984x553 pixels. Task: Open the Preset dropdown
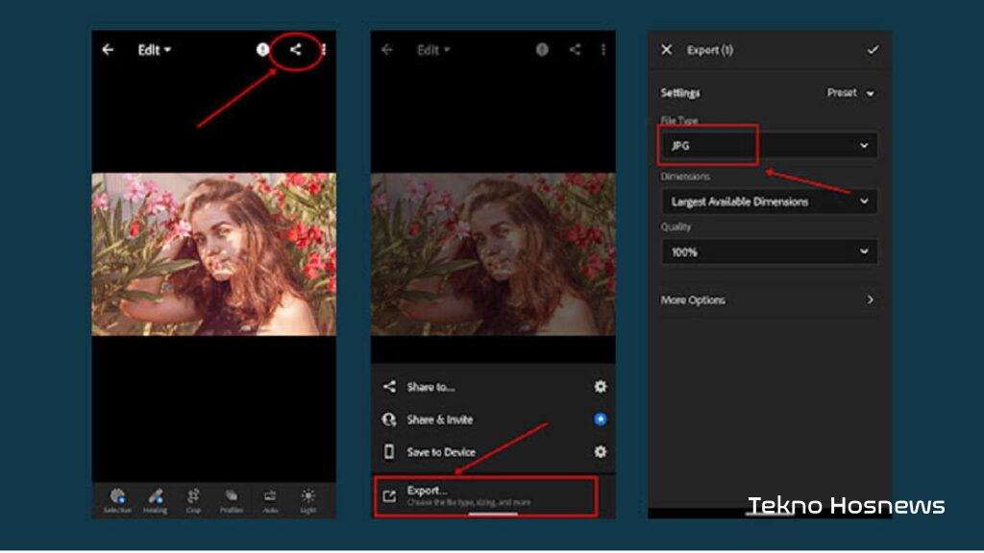tap(851, 93)
